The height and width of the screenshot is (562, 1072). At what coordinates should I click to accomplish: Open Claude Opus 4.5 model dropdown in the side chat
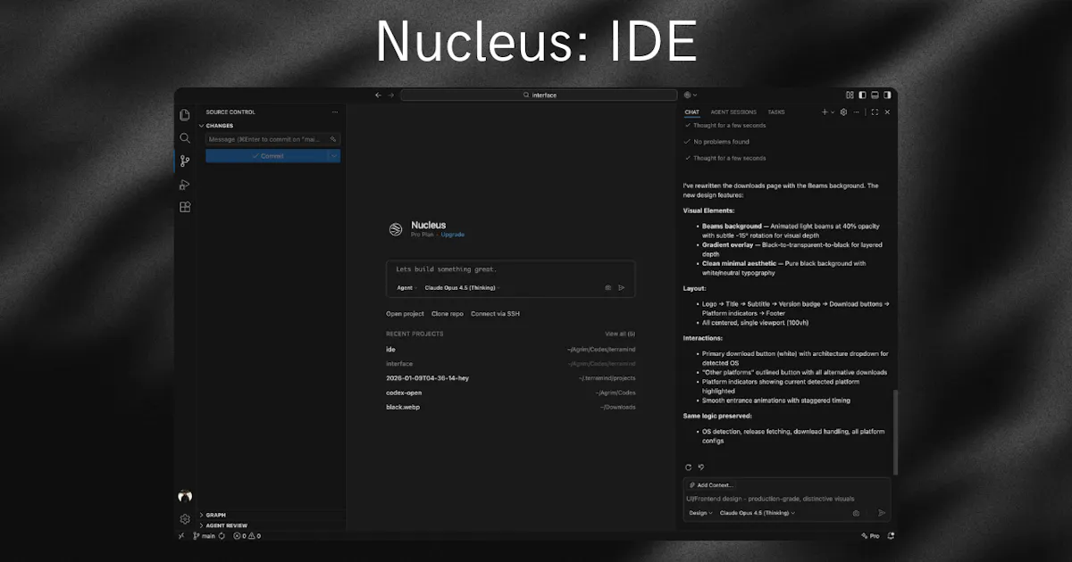click(757, 513)
